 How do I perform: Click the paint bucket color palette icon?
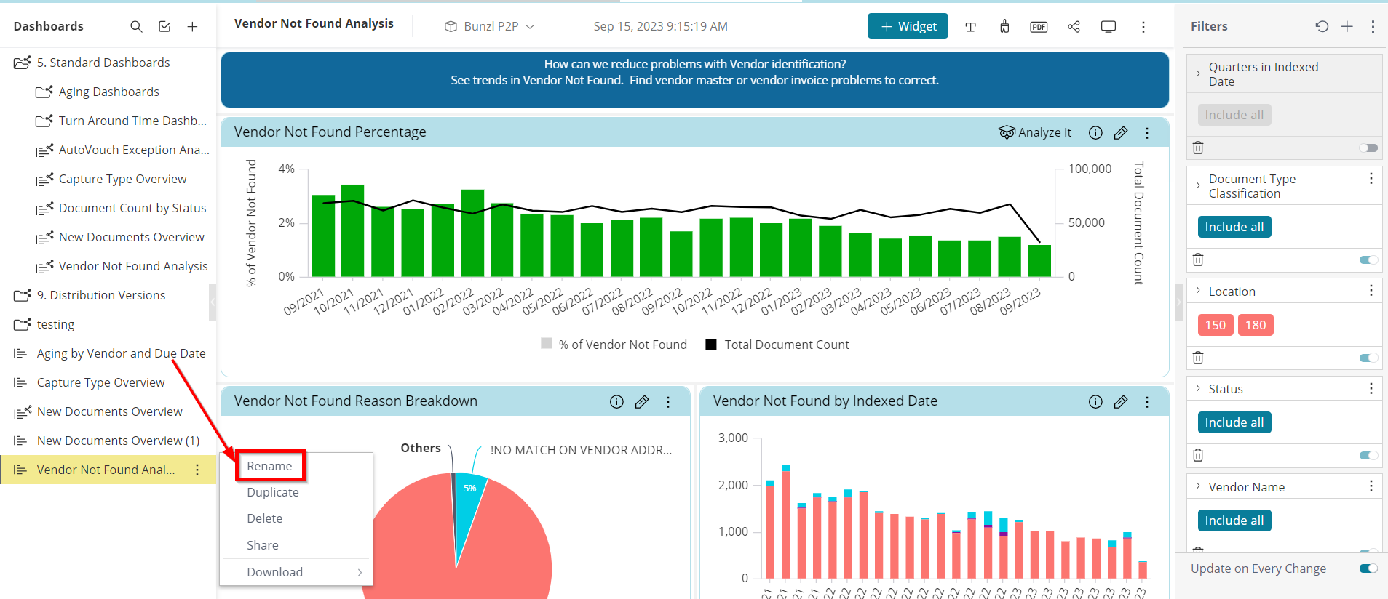[x=1004, y=27]
